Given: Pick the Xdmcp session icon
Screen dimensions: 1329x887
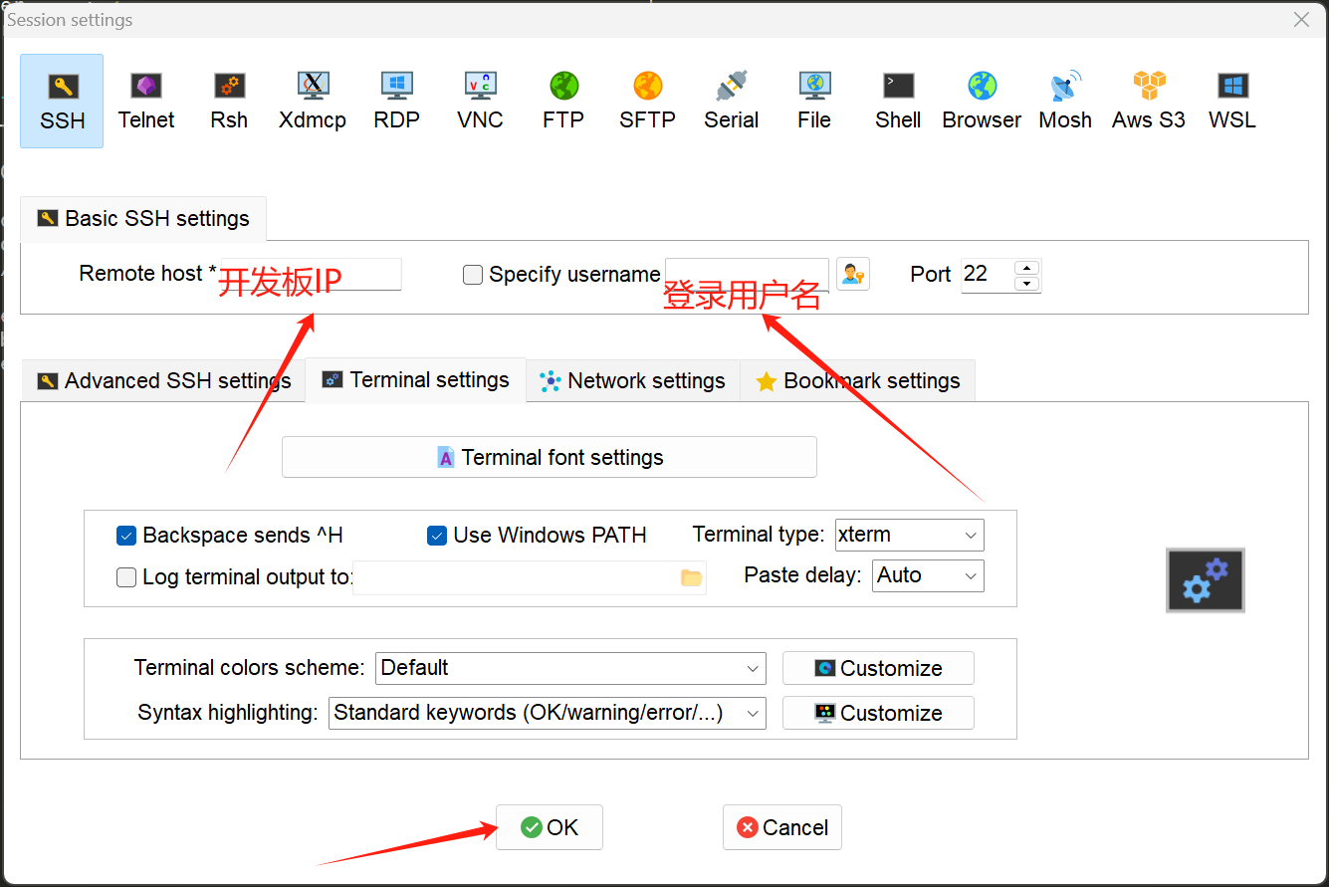Looking at the screenshot, I should tap(313, 102).
